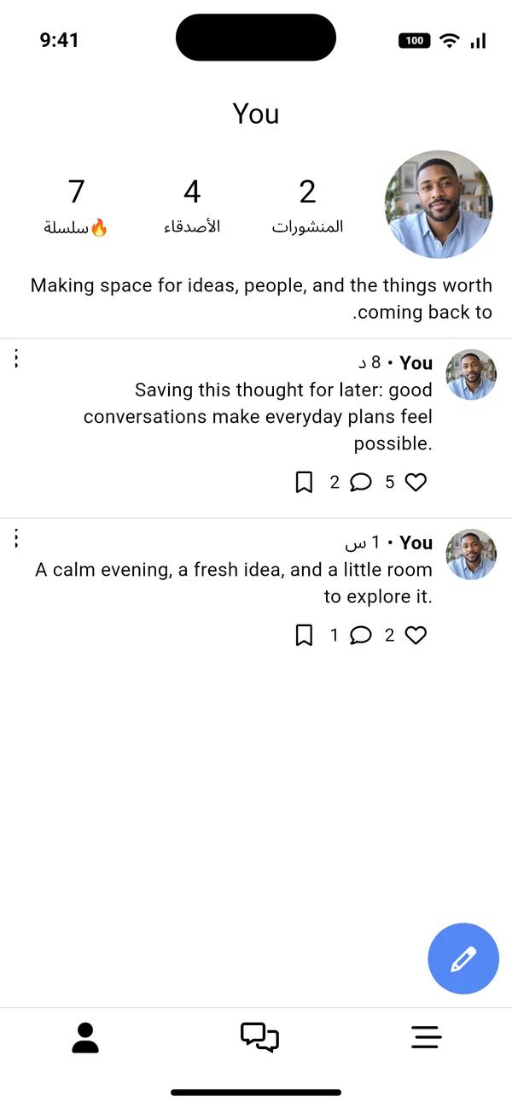The width and height of the screenshot is (512, 1114).
Task: Bookmark the "A calm evening" post
Action: [304, 636]
